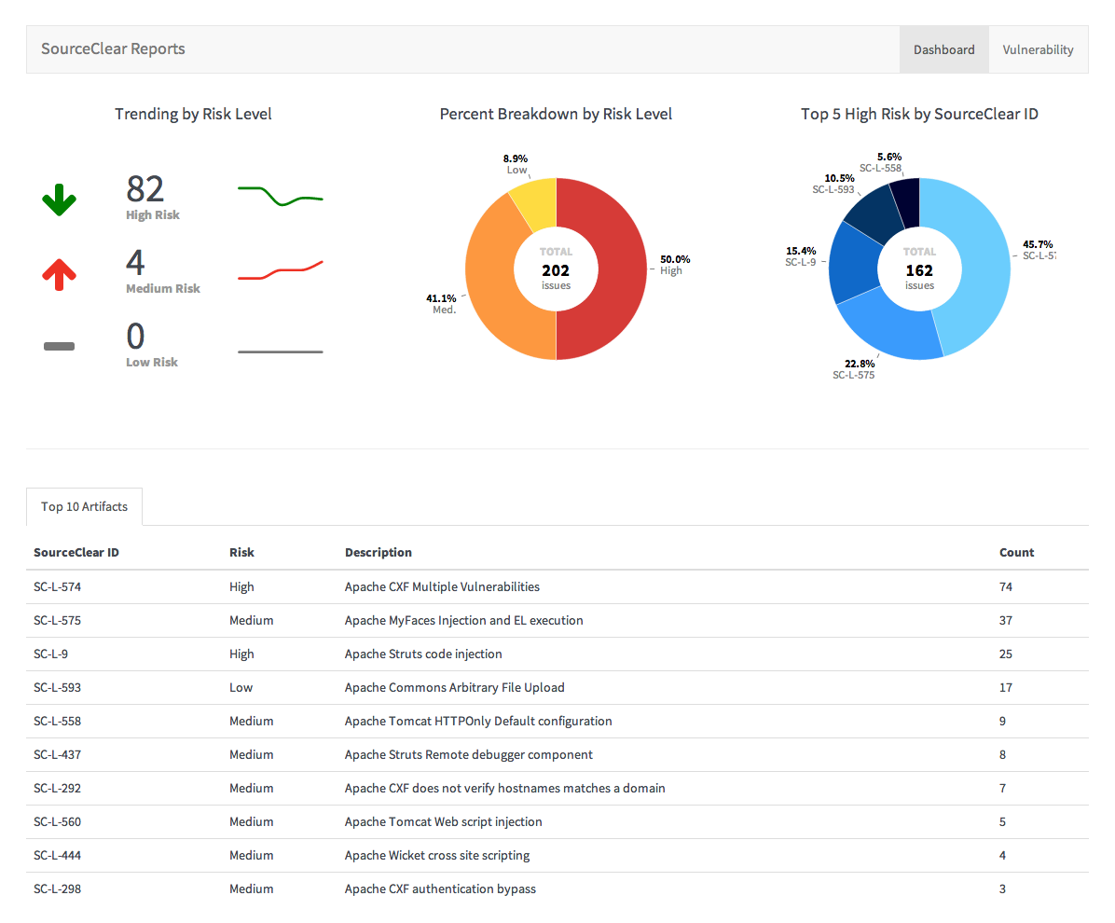Click the red Medium Risk trend sparkline
Image resolution: width=1115 pixels, height=923 pixels.
click(x=280, y=271)
